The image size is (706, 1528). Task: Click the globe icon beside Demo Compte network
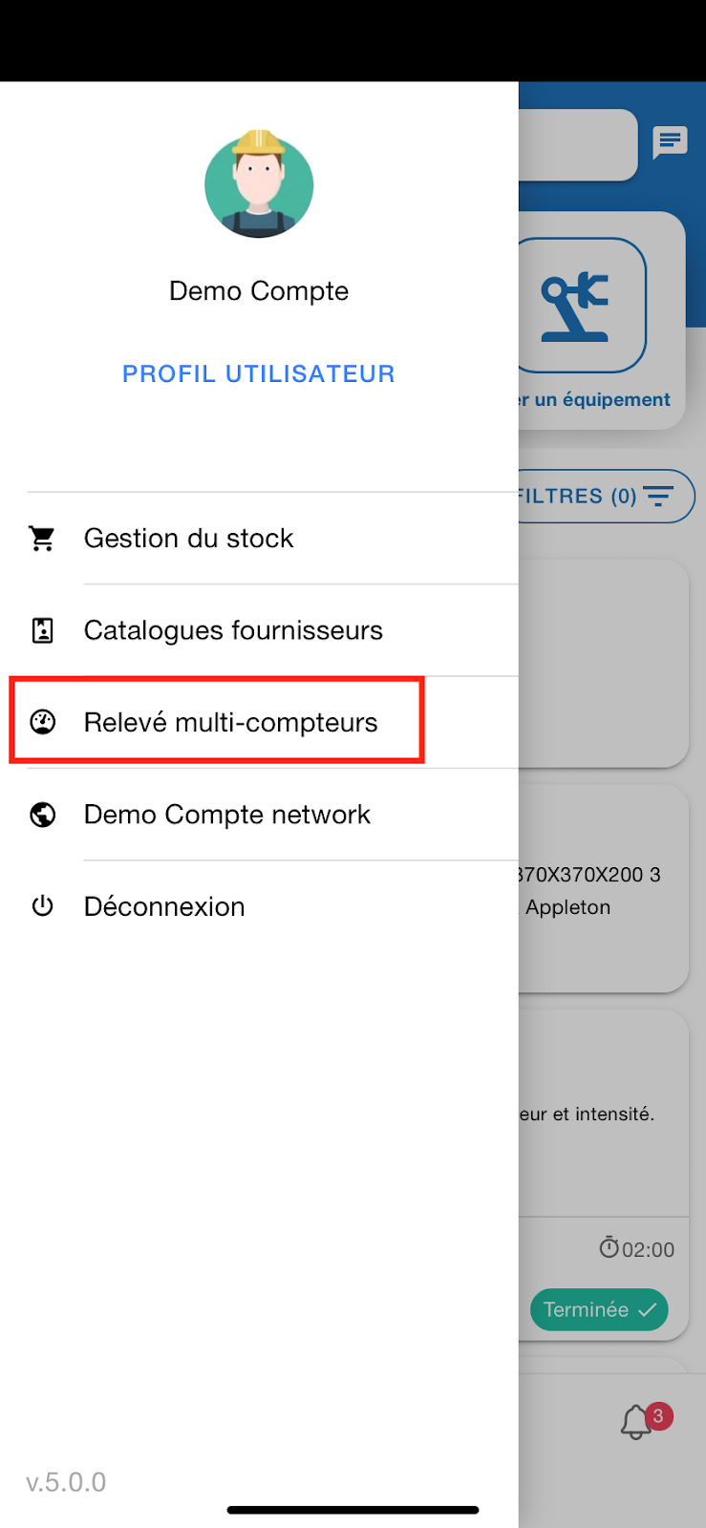click(x=42, y=814)
